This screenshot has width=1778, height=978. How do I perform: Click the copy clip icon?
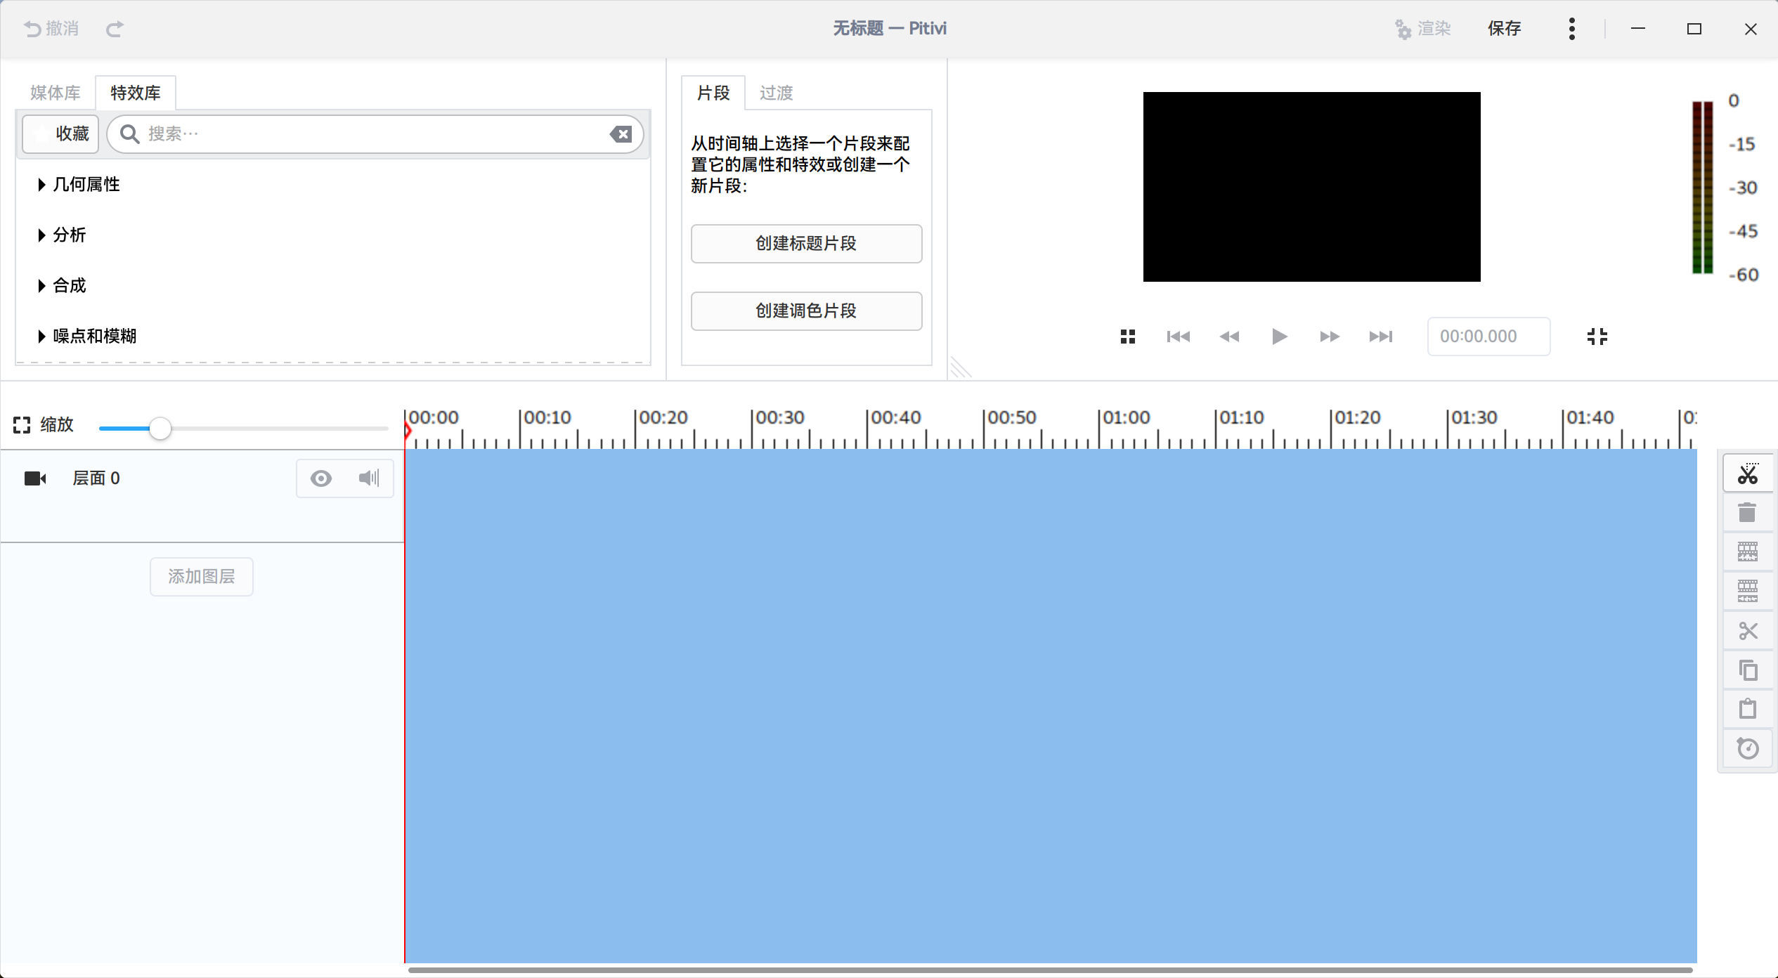coord(1748,670)
